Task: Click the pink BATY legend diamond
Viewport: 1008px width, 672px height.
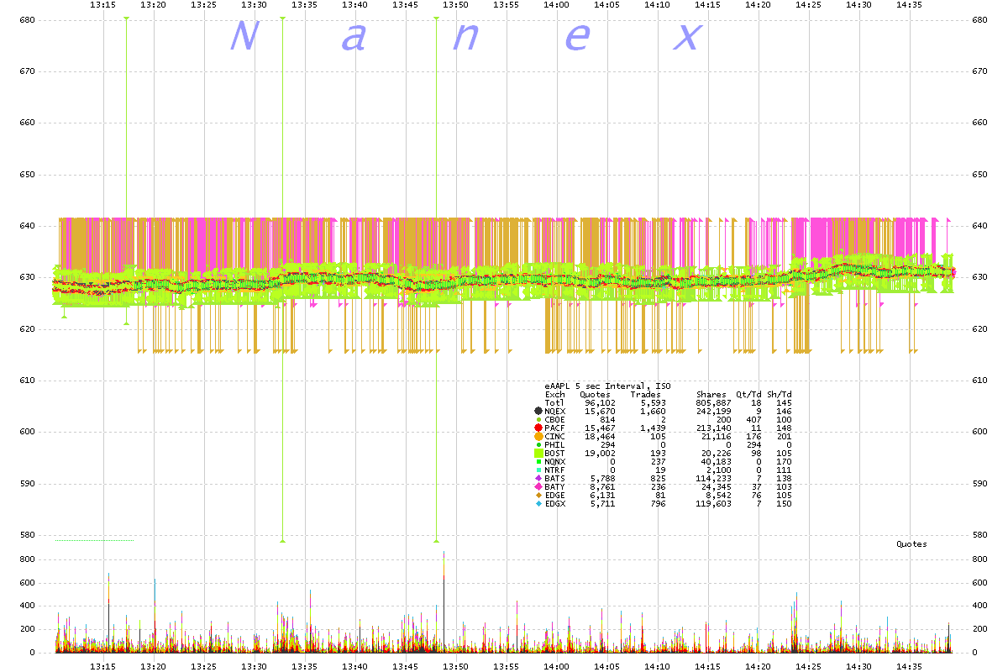Action: coord(538,486)
